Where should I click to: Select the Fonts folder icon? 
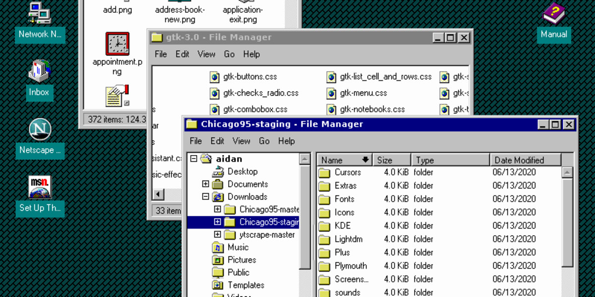pos(324,199)
